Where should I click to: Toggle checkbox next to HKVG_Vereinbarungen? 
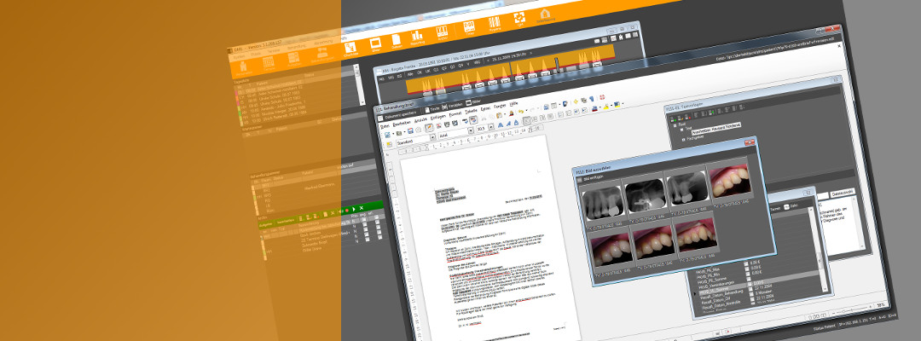749,279
